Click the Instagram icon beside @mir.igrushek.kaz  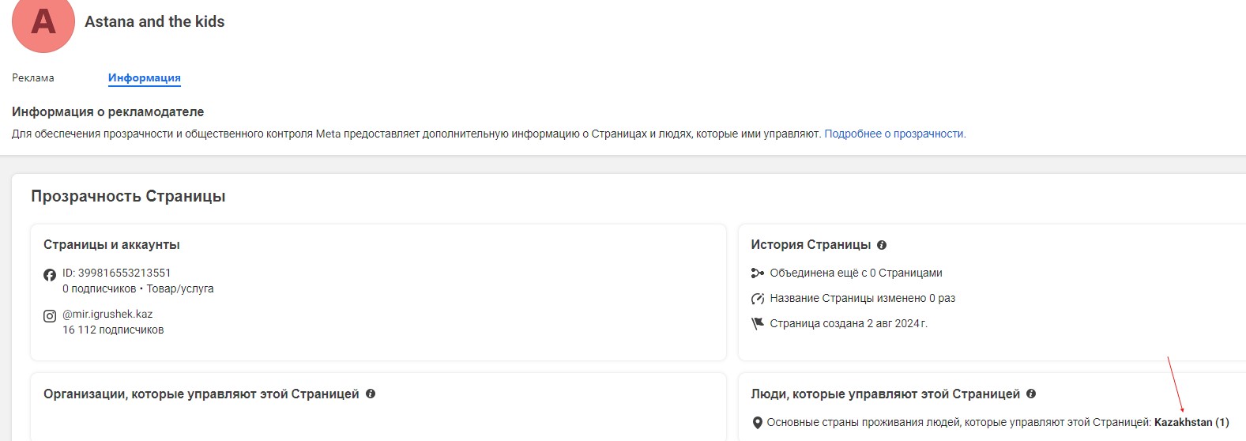point(50,316)
